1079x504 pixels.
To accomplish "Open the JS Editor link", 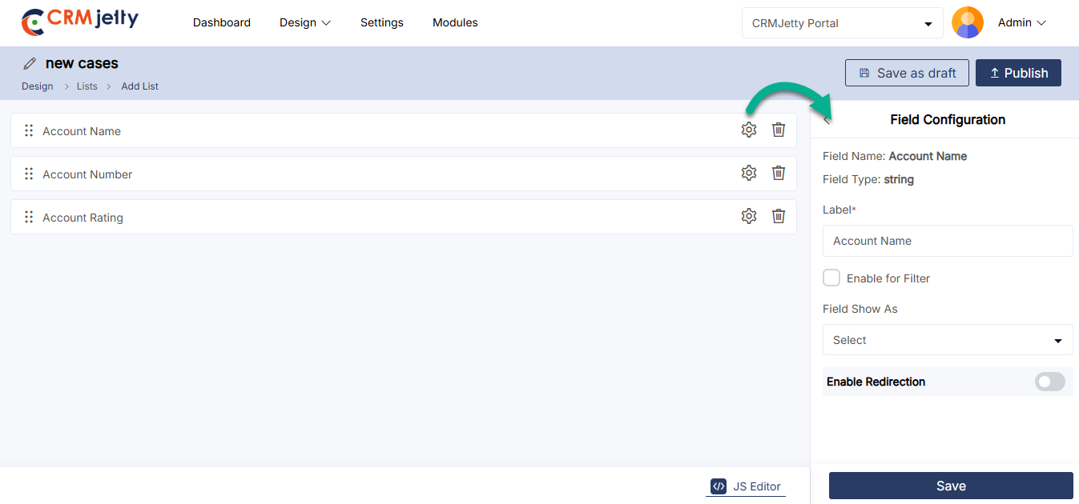I will [x=746, y=486].
